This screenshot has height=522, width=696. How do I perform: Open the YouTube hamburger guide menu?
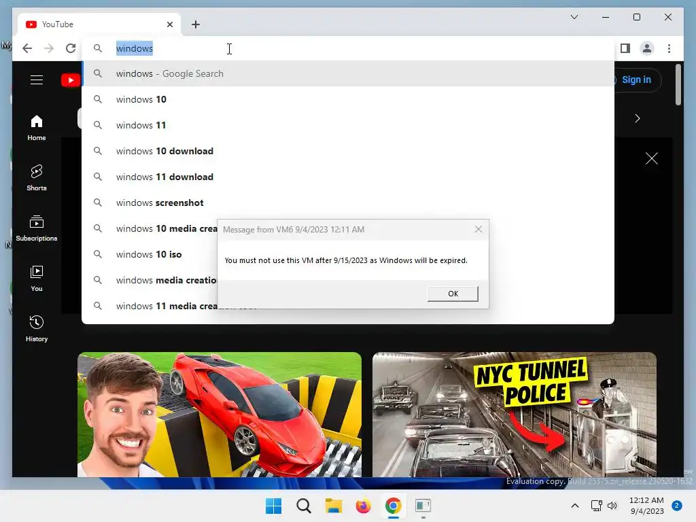tap(37, 80)
